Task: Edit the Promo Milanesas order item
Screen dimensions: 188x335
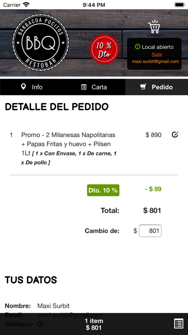Action: point(175,135)
